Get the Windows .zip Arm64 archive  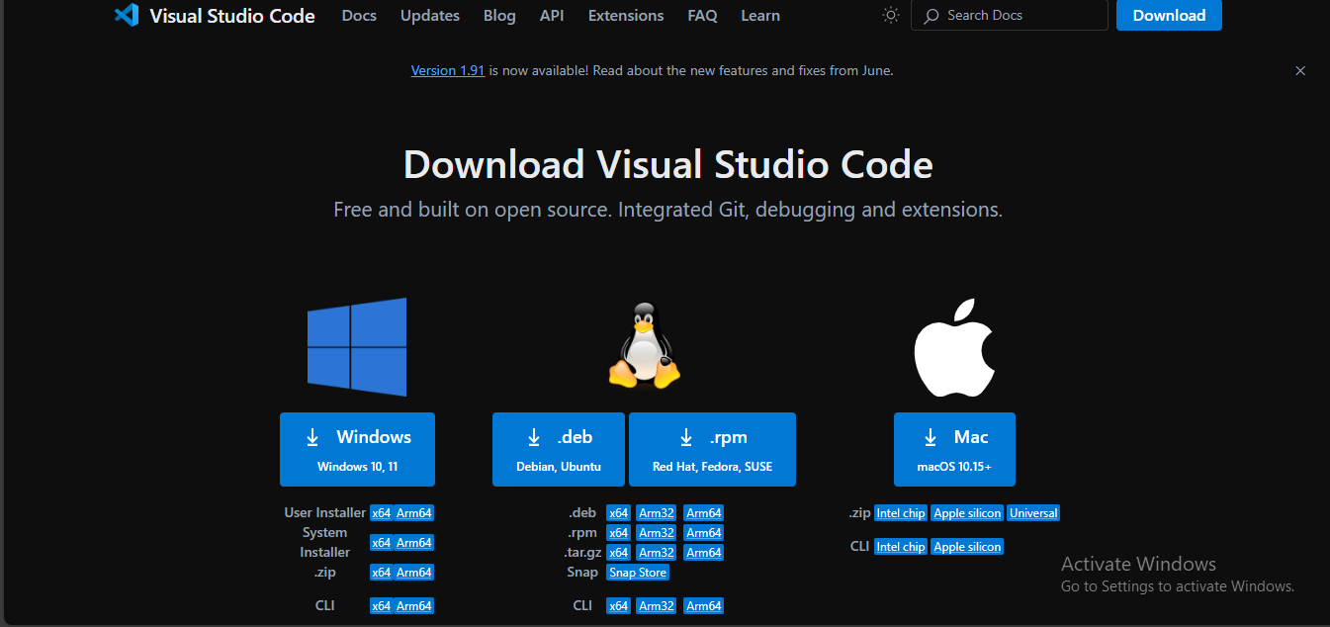pyautogui.click(x=414, y=573)
